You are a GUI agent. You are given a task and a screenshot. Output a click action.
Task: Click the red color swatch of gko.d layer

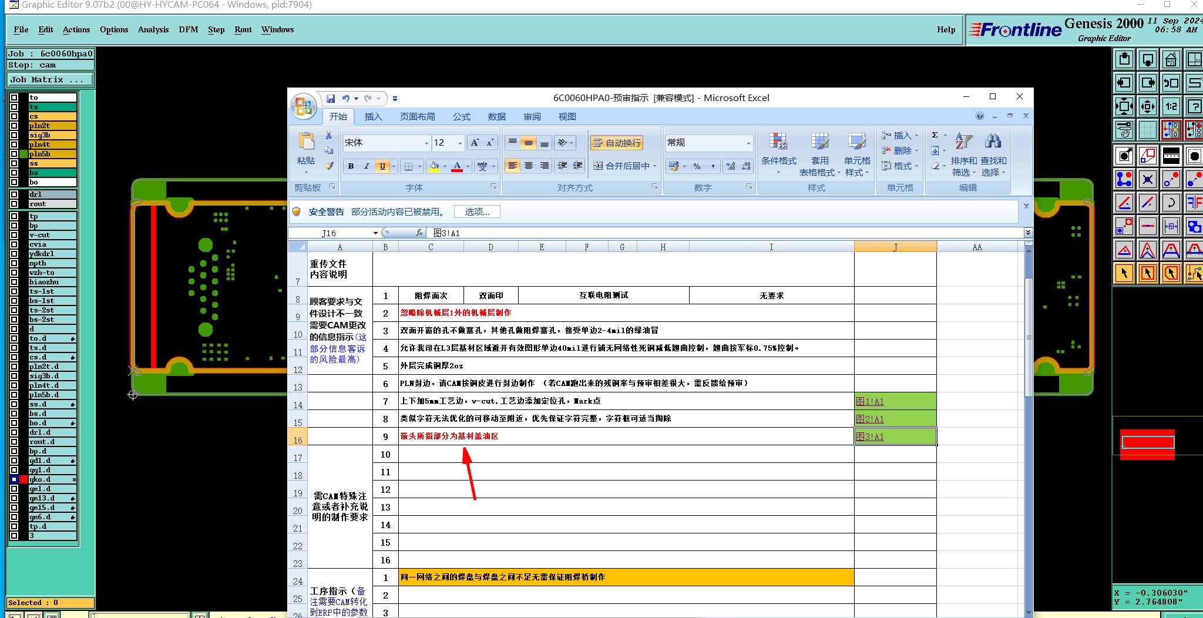[x=23, y=479]
